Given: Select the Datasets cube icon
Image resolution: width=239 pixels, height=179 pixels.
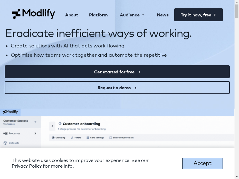Looking at the screenshot, I should (x=5, y=143).
